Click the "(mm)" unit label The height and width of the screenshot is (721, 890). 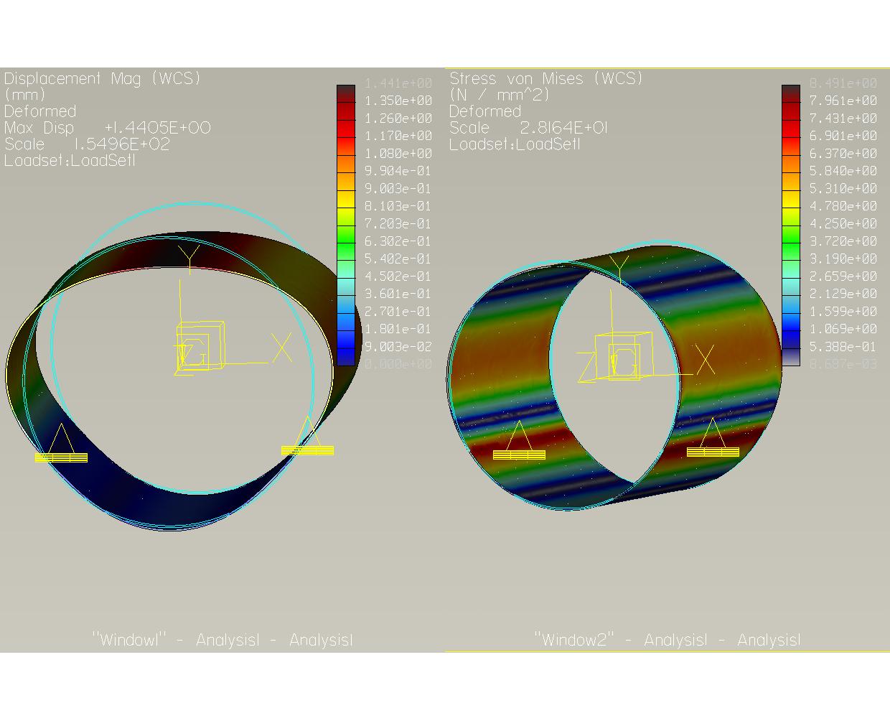click(x=25, y=95)
